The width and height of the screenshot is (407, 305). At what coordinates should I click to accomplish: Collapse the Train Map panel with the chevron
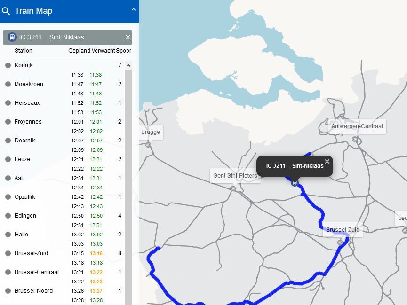click(x=133, y=10)
